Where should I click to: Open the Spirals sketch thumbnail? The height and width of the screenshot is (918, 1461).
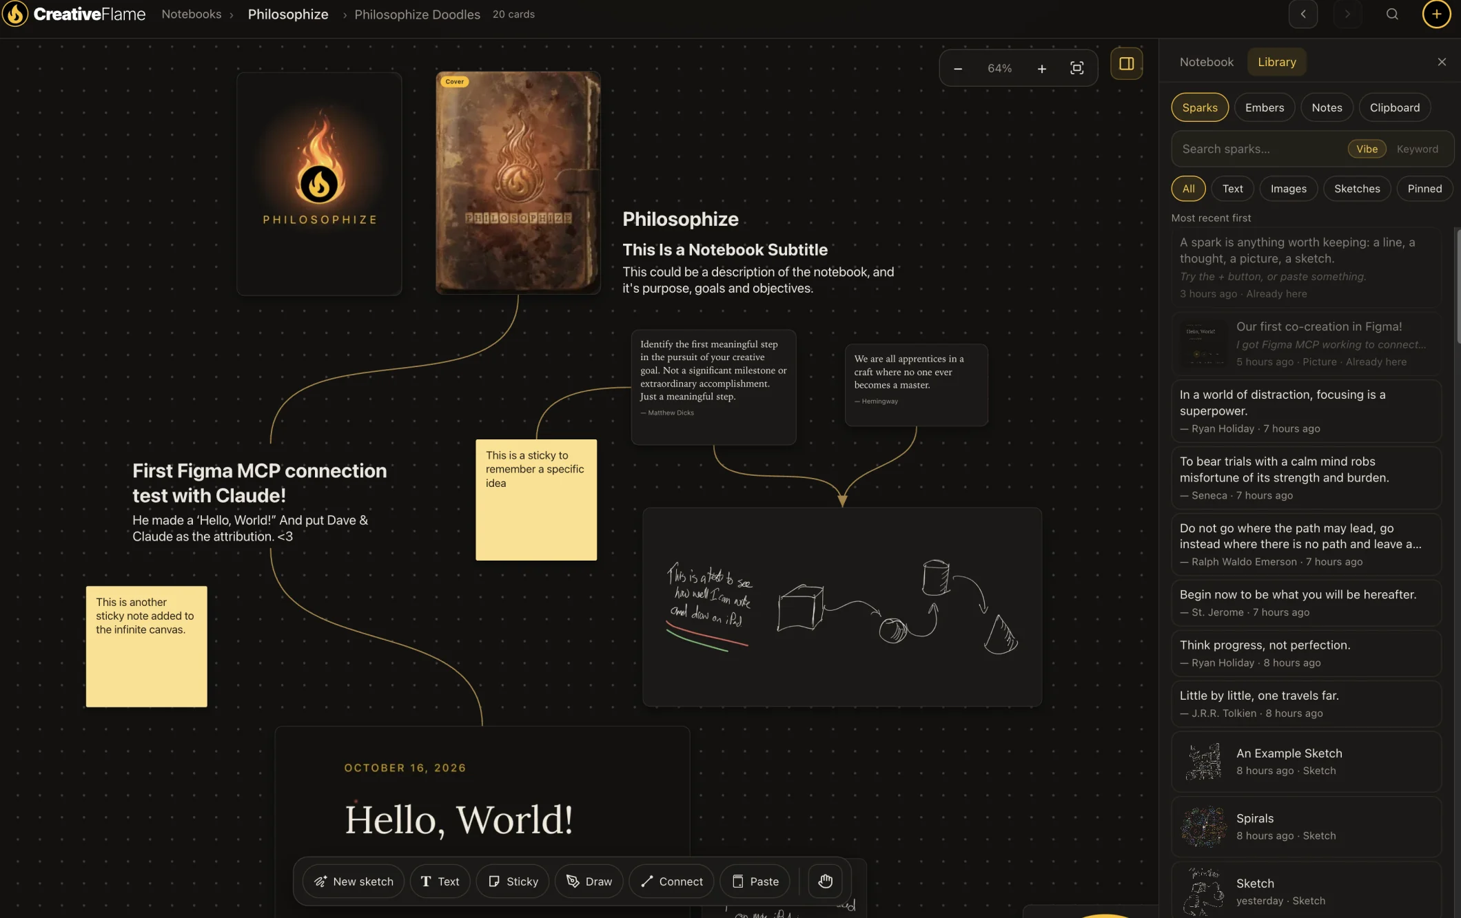coord(1203,826)
